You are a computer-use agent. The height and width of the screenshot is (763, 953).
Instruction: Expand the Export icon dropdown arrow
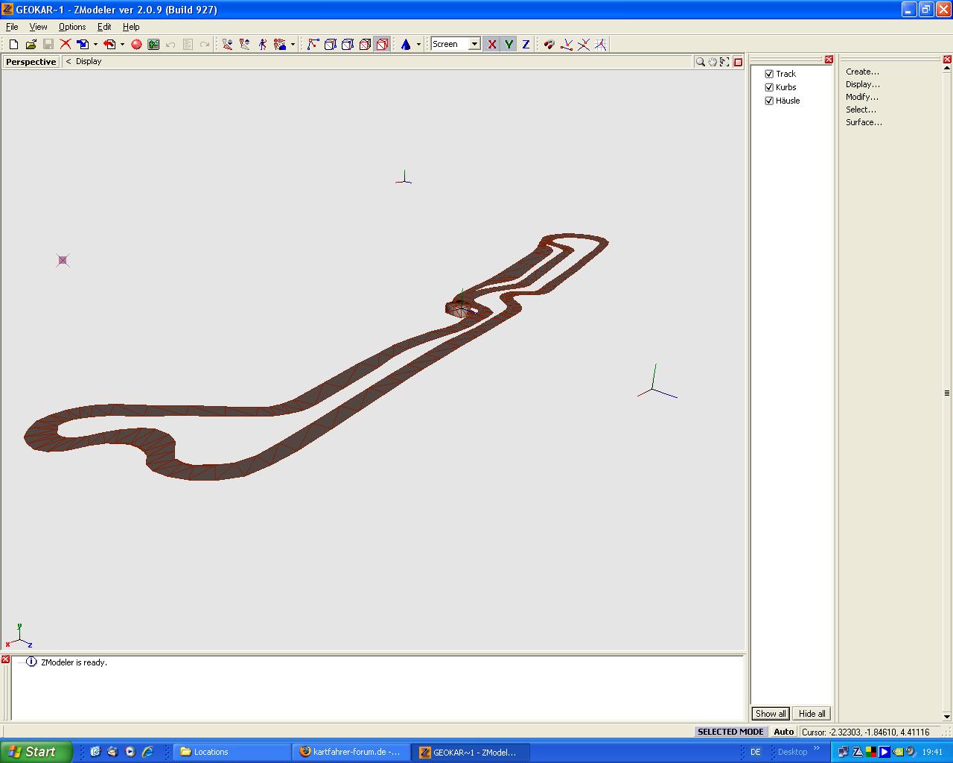(x=122, y=45)
